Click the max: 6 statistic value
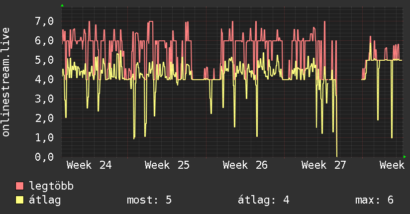This screenshot has width=410, height=214. point(375,200)
